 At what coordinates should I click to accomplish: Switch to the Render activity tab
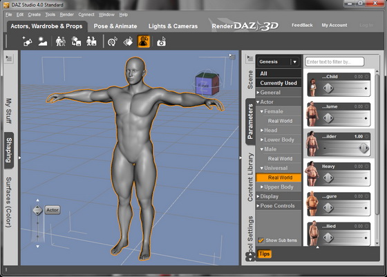223,26
